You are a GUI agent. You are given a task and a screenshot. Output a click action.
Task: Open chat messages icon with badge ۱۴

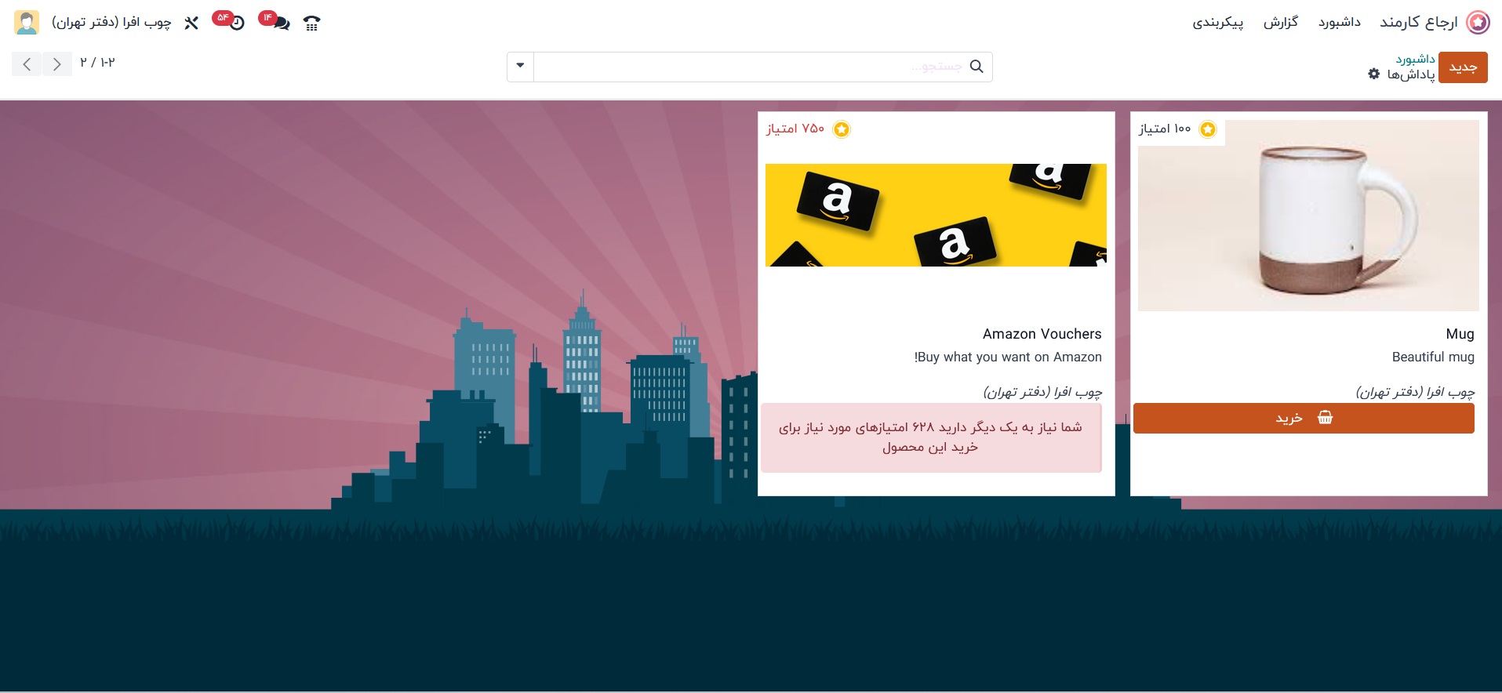[x=281, y=24]
